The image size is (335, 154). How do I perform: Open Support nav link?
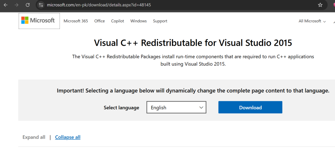pyautogui.click(x=160, y=21)
